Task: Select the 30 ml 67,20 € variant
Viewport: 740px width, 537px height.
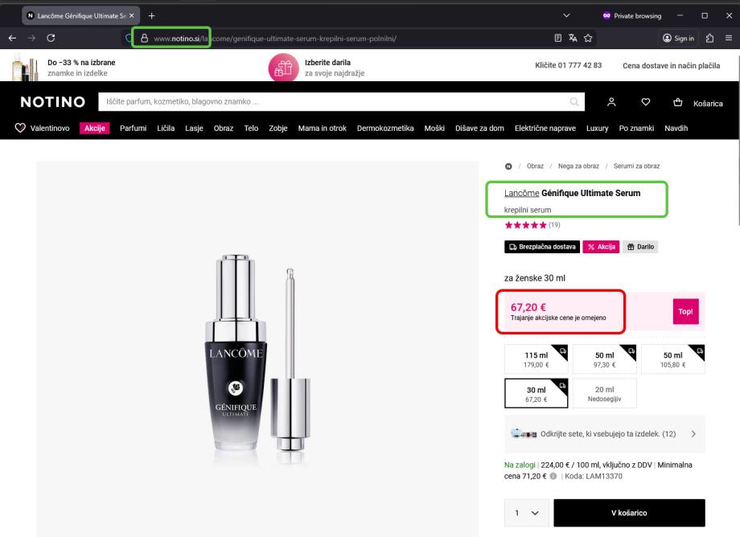Action: point(536,393)
